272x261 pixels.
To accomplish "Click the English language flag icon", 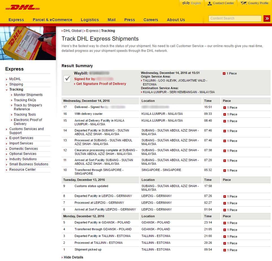I will tap(186, 3).
